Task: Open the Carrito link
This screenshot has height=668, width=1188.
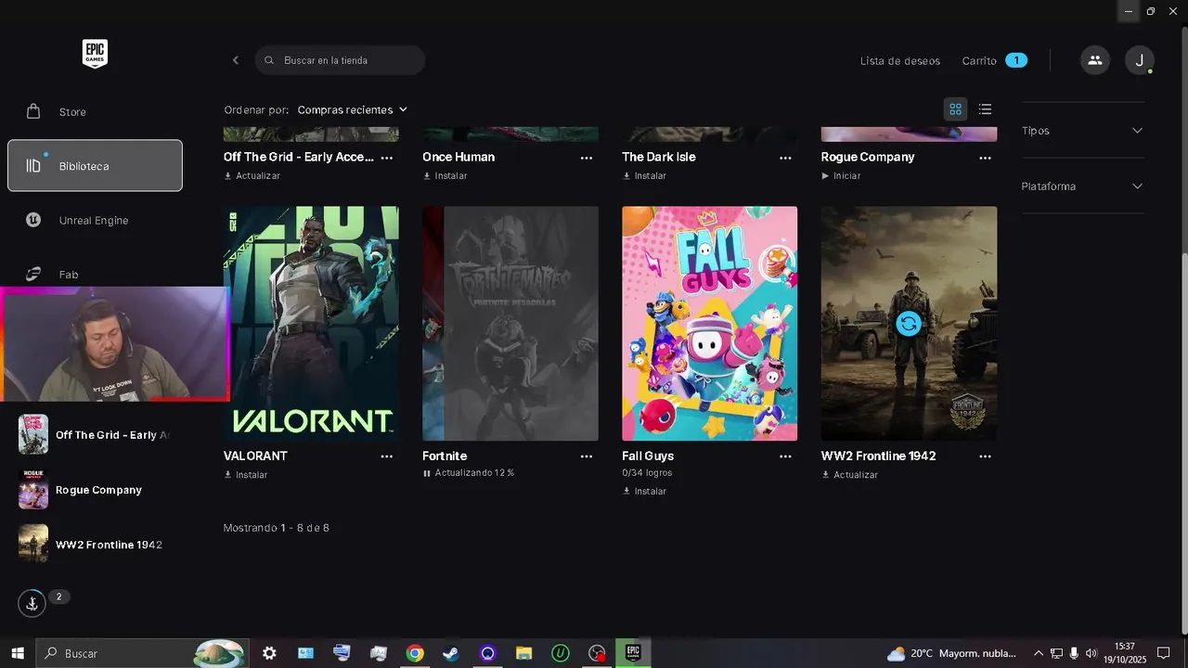Action: 979,60
